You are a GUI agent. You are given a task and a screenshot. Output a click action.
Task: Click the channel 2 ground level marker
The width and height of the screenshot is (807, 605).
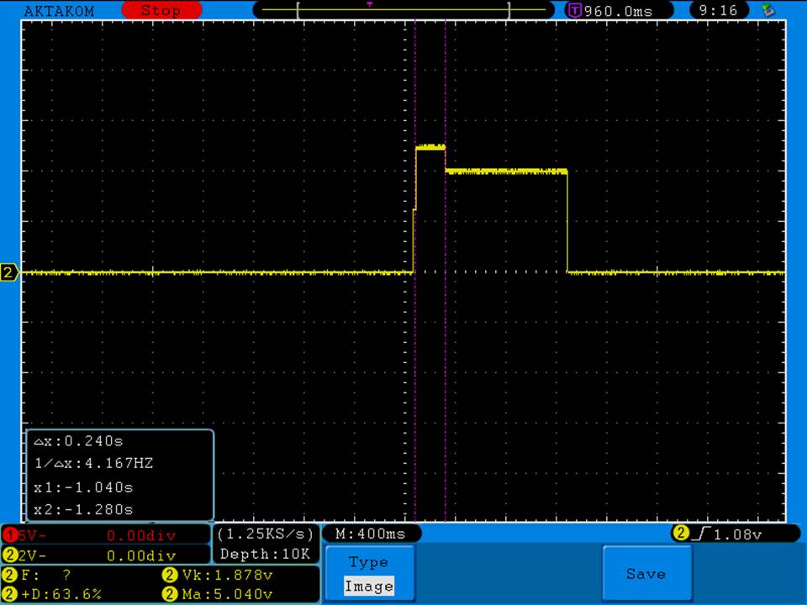[9, 272]
